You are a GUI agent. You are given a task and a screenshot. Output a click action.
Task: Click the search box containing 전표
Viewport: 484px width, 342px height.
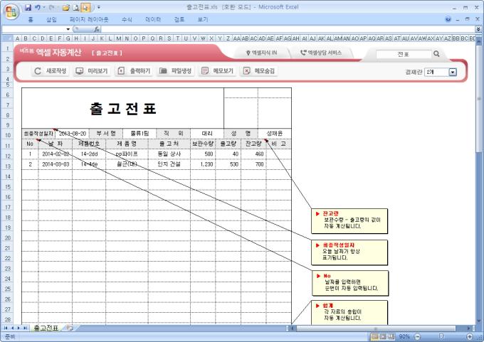(x=403, y=54)
